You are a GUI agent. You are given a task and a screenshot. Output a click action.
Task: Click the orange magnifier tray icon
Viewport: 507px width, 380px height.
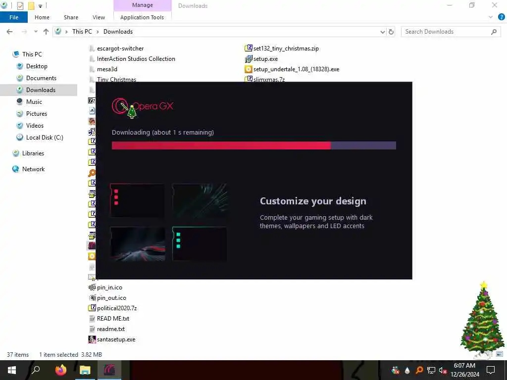coord(419,370)
